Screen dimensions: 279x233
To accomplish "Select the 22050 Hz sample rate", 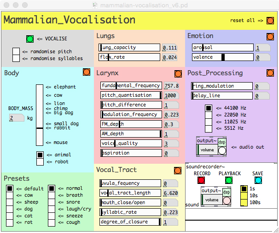I will (209, 115).
